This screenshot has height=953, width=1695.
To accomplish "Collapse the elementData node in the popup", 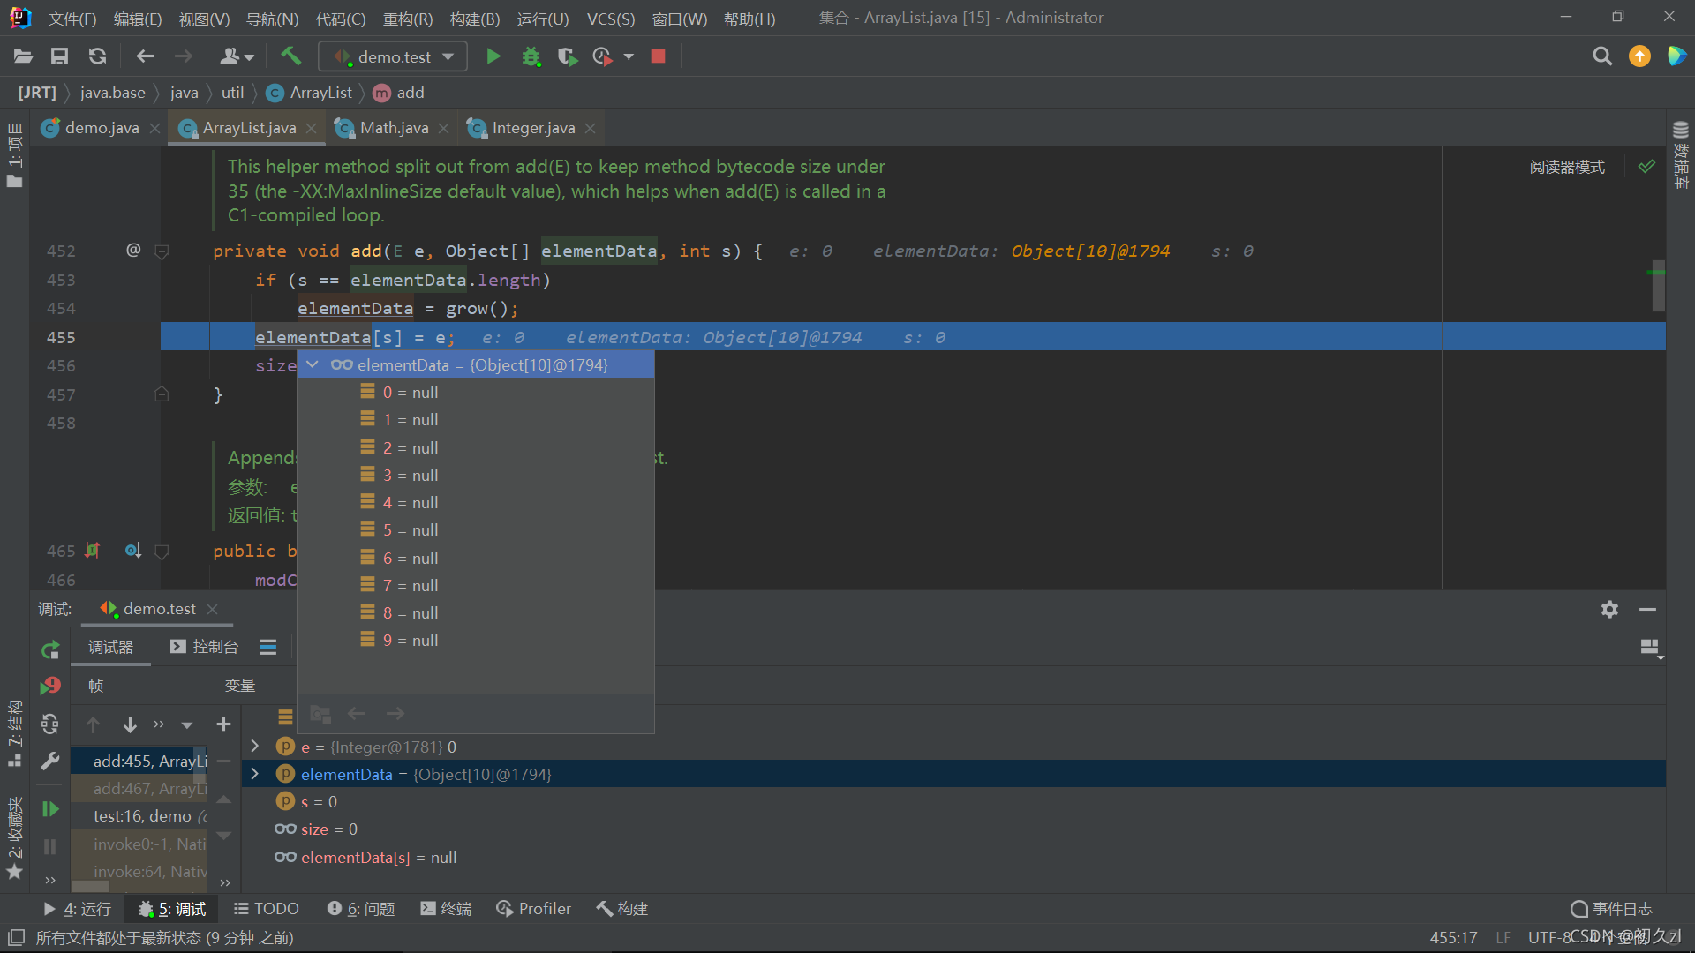I will 312,364.
